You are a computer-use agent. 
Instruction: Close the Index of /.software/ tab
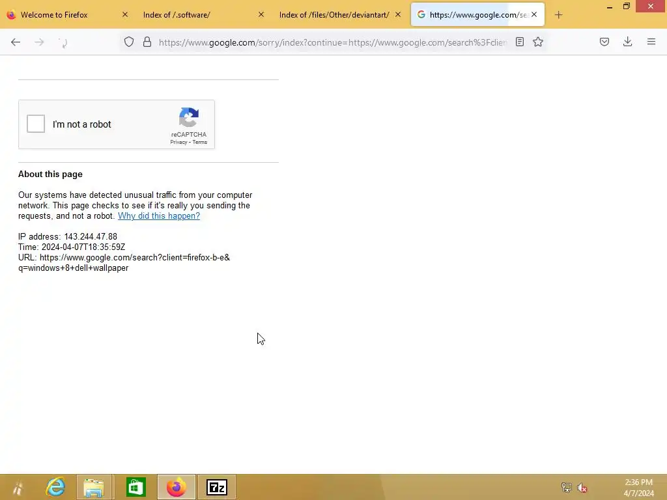[x=261, y=14]
